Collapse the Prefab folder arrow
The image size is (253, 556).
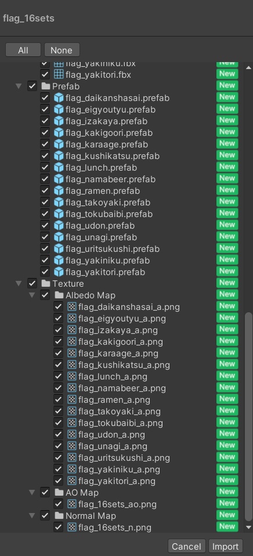point(19,86)
